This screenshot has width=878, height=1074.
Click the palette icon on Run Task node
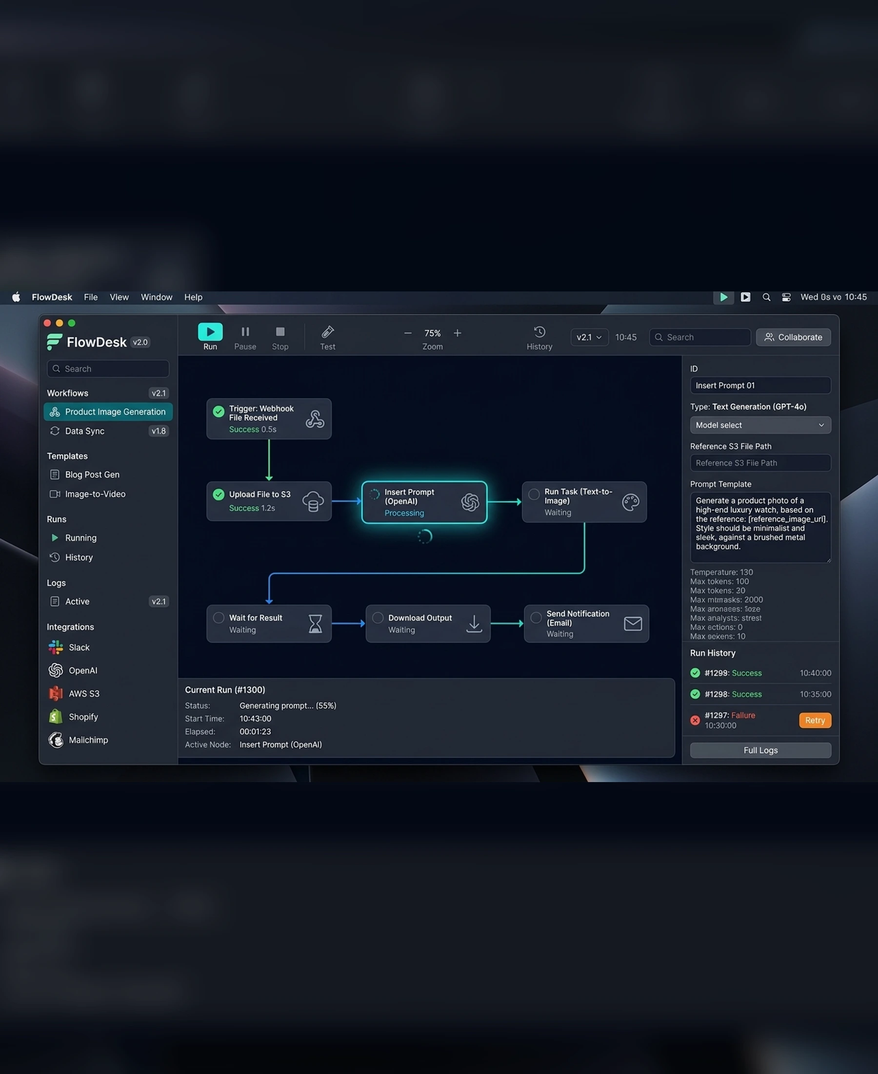click(630, 502)
